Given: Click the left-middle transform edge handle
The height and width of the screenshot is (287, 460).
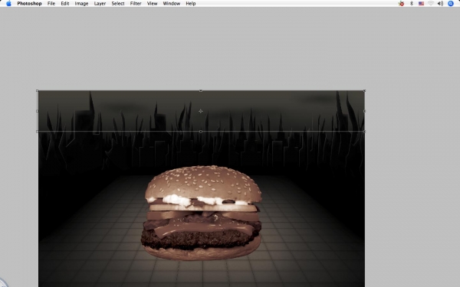Looking at the screenshot, I should [x=38, y=111].
